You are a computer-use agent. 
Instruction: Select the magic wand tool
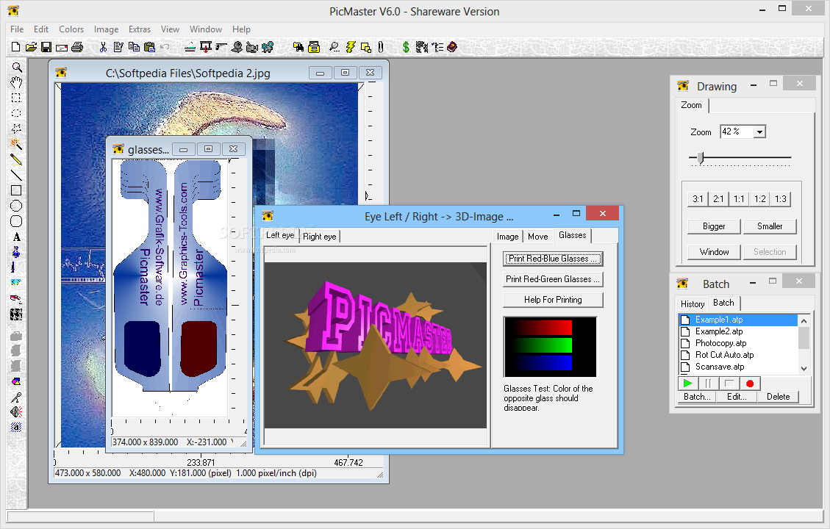[x=16, y=144]
